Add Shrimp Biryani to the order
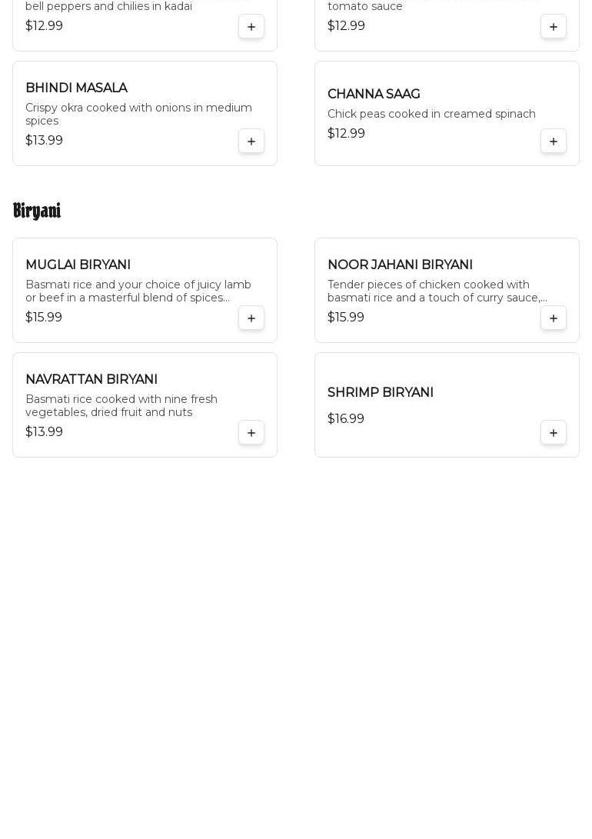Viewport: 592px width, 839px height. point(554,433)
